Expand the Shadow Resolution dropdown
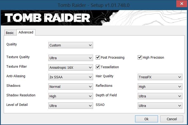188x125 pixels. 71,96
